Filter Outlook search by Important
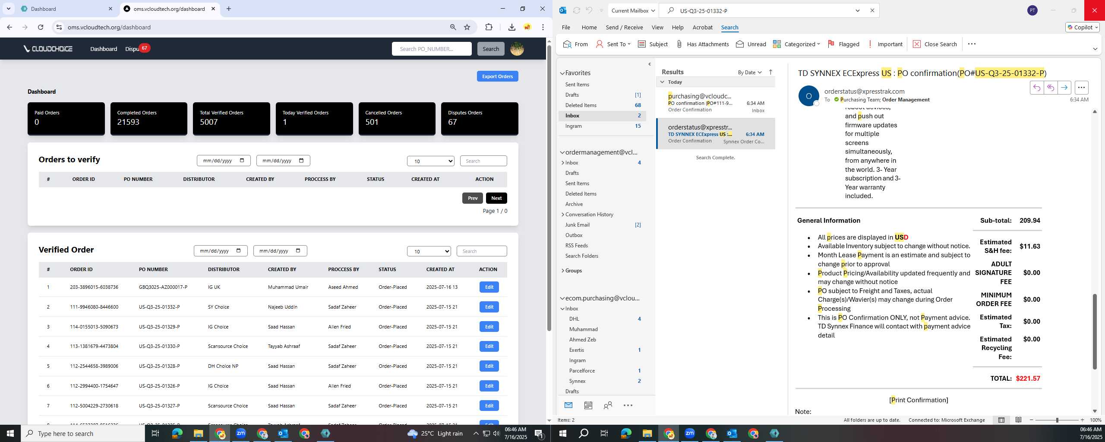1105x442 pixels. (884, 44)
